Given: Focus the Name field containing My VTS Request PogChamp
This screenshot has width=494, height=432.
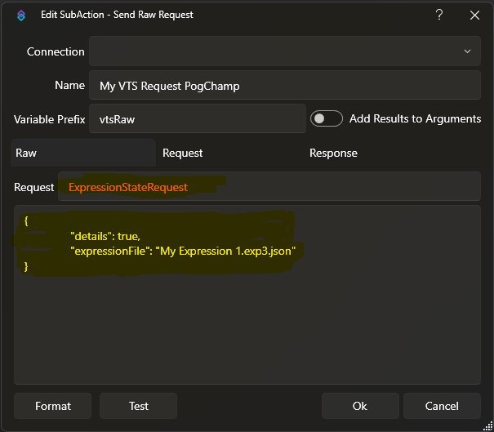Looking at the screenshot, I should pos(284,86).
